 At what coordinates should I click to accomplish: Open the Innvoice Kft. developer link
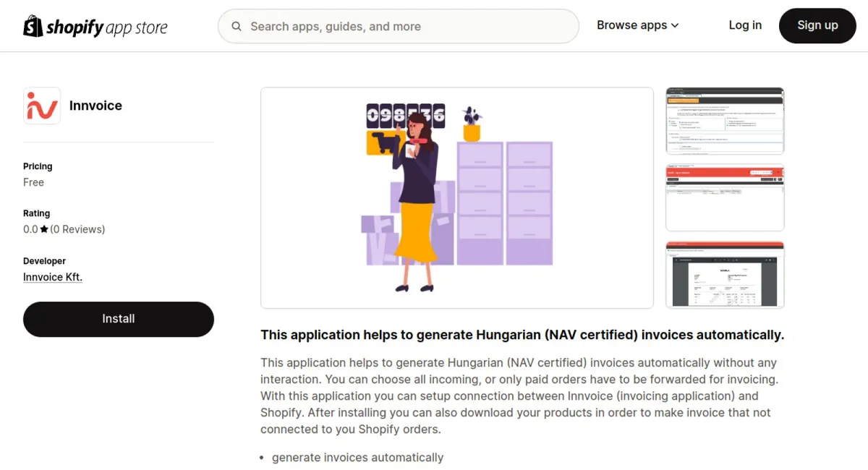[x=53, y=277]
